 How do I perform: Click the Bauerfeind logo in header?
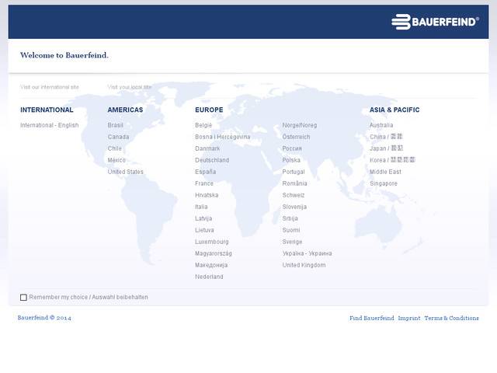[435, 22]
